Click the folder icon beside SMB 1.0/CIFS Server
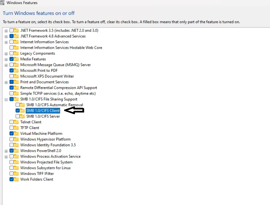270x205 pixels. click(22, 116)
